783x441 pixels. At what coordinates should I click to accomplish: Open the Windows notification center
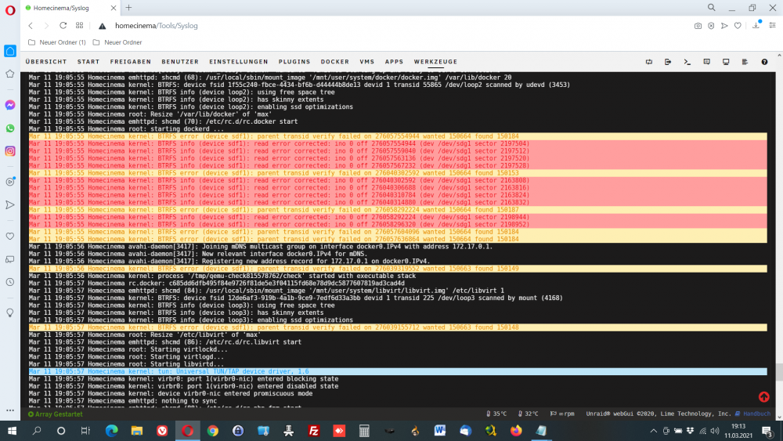pyautogui.click(x=767, y=431)
